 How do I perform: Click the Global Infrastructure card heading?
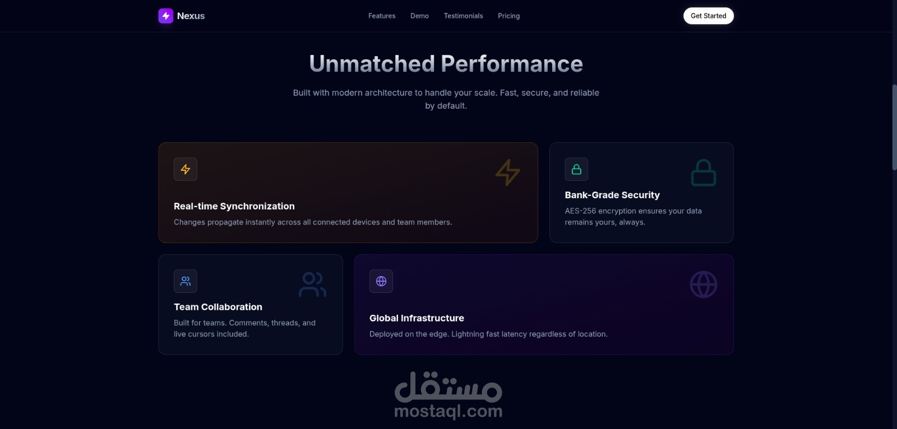(x=417, y=318)
